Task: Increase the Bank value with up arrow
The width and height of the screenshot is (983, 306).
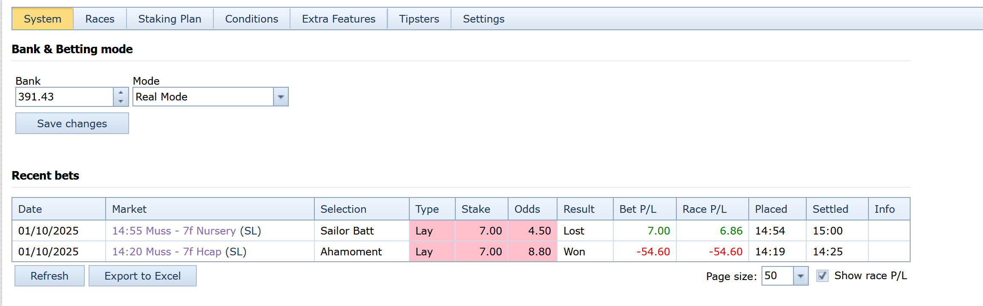Action: click(x=121, y=92)
